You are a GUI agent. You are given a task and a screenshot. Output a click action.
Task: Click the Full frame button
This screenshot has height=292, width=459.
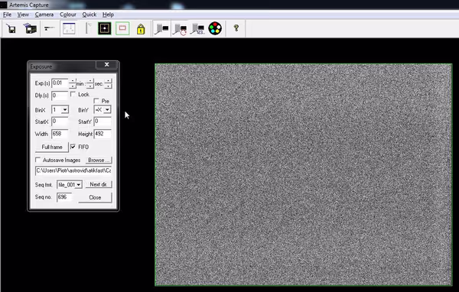(52, 147)
